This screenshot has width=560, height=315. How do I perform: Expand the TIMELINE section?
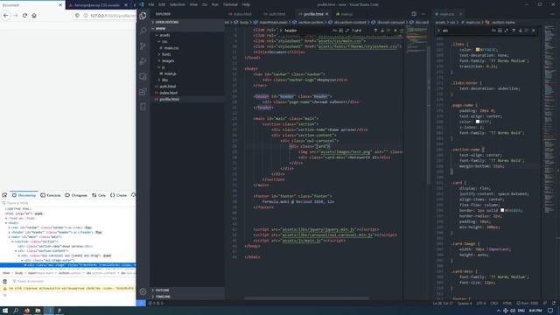coord(187,297)
